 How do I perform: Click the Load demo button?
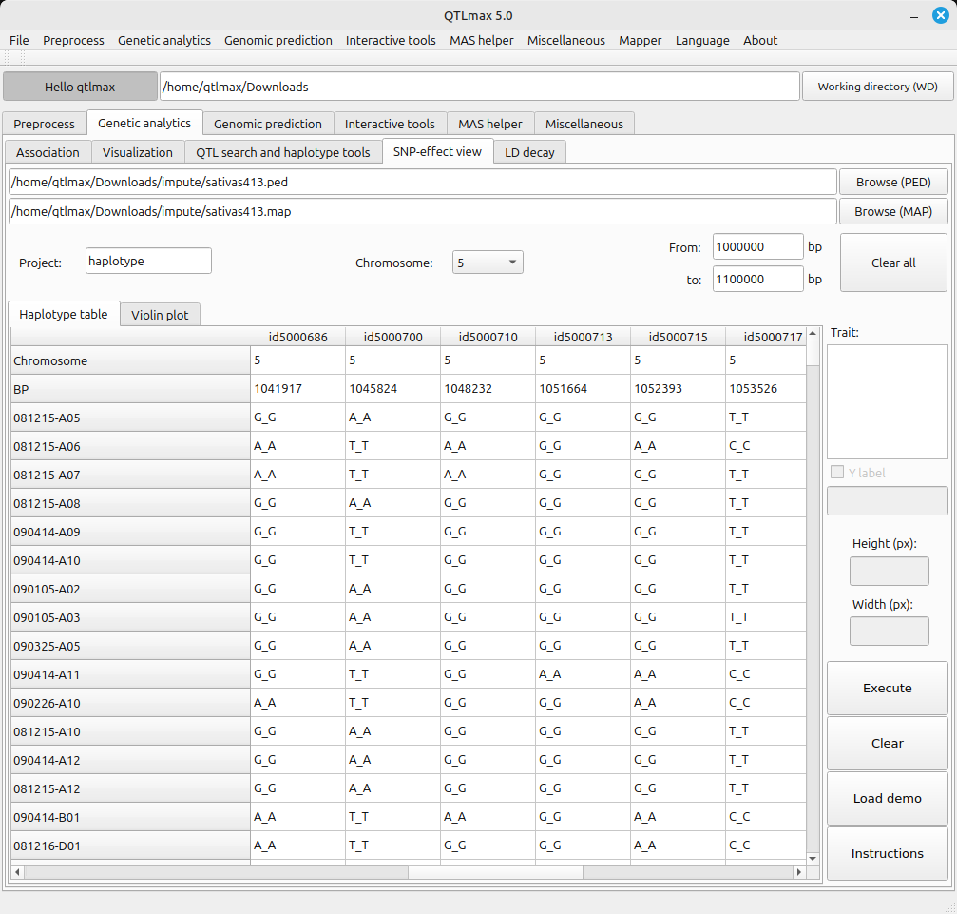click(887, 798)
